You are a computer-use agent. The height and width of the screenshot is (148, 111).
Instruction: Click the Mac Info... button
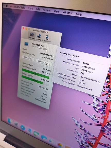click(28, 58)
